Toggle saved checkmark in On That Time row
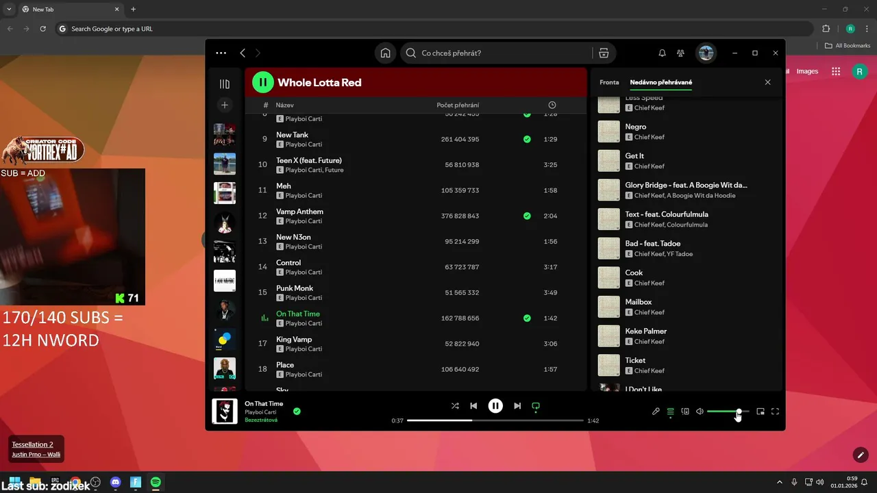This screenshot has width=877, height=493. [527, 318]
